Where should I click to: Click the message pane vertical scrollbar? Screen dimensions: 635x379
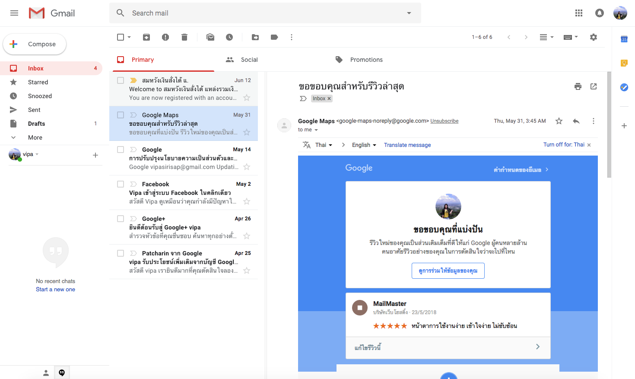pyautogui.click(x=609, y=125)
